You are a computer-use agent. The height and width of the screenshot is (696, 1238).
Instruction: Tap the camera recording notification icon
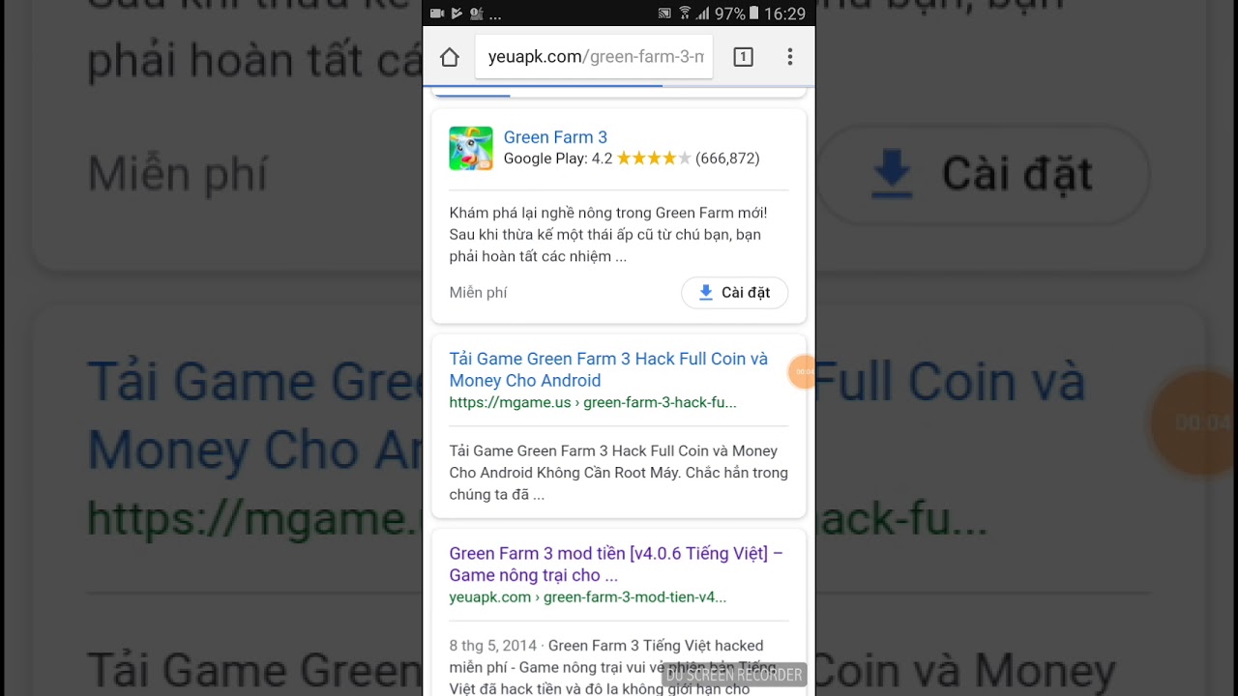click(437, 14)
